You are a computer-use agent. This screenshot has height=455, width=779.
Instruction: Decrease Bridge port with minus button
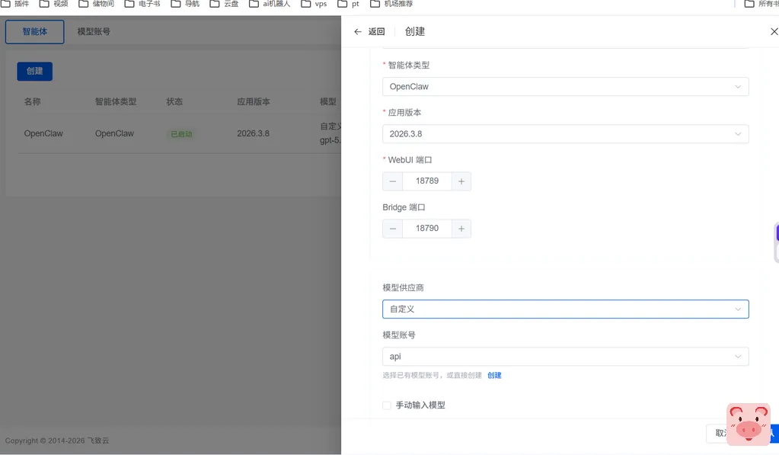(392, 229)
